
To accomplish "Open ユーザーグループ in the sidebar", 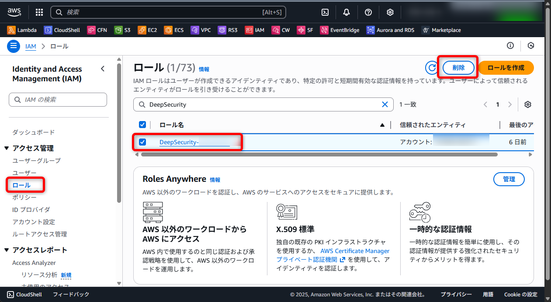I will click(x=36, y=160).
